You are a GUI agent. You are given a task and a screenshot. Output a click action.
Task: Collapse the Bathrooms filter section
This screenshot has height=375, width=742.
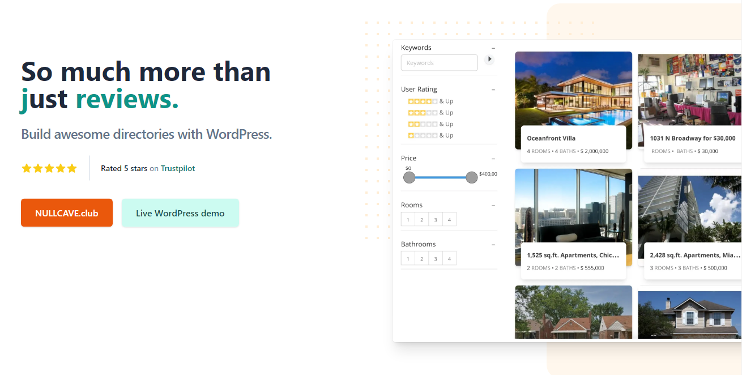(493, 244)
